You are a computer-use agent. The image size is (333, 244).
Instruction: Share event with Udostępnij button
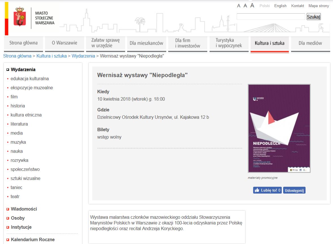click(294, 190)
